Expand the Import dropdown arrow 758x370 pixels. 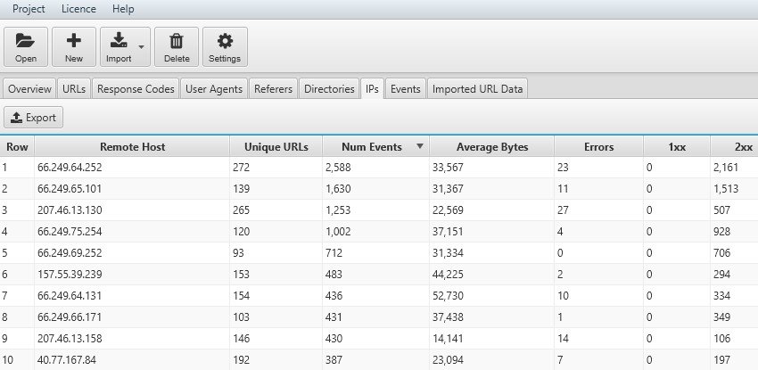141,47
